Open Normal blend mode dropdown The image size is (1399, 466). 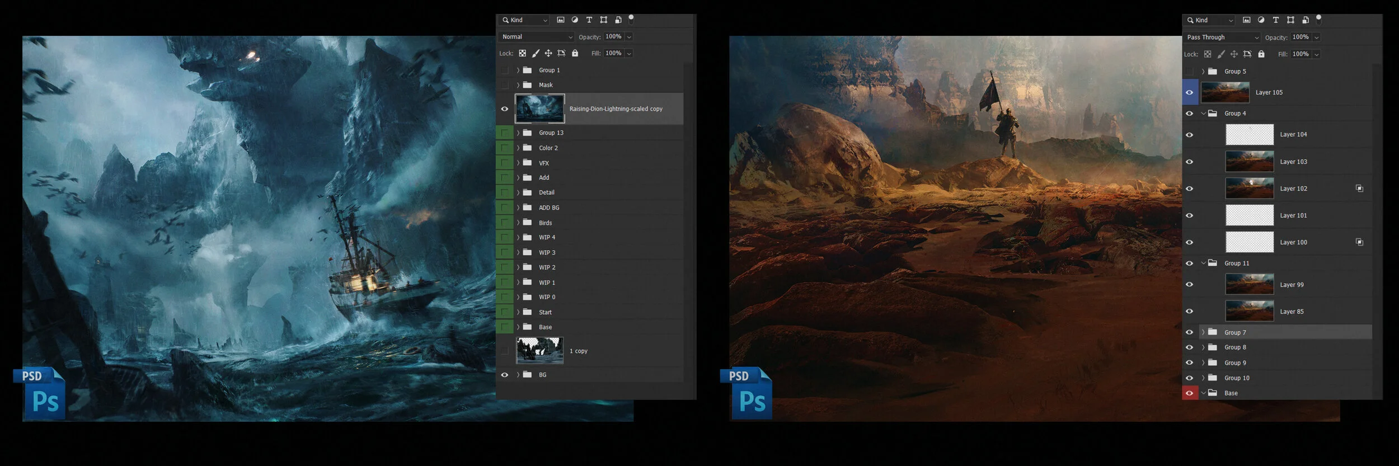pos(536,37)
